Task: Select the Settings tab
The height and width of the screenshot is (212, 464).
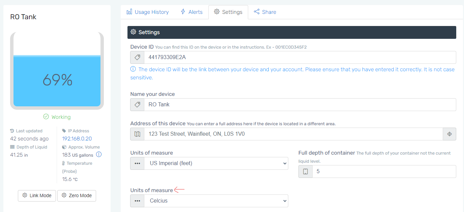Action: (x=228, y=12)
